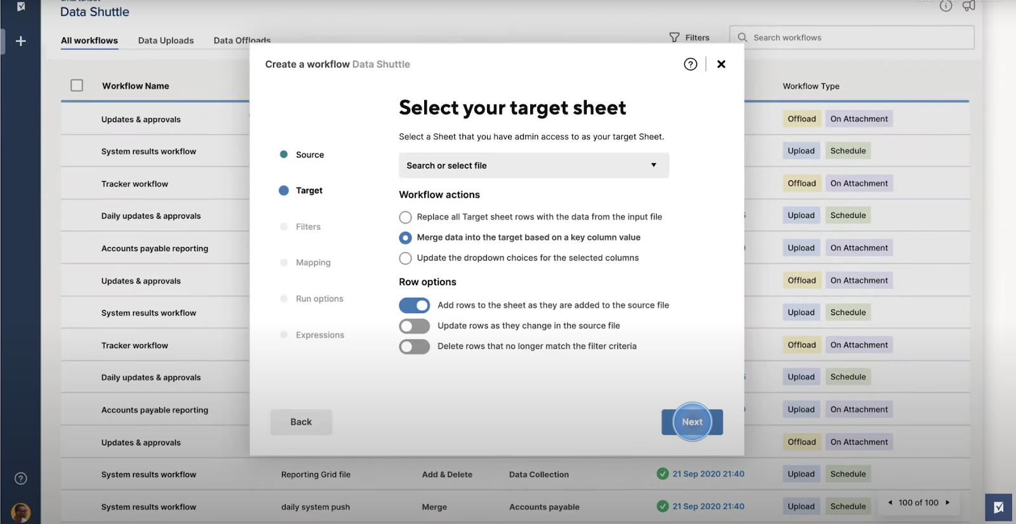Screen dimensions: 1016x524
Task: Toggle Add rows to the sheet switch
Action: click(x=415, y=306)
